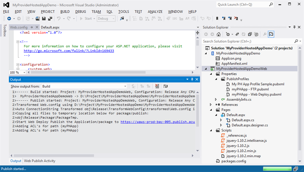Clear all text in Output window
The height and width of the screenshot is (172, 304).
157,86
